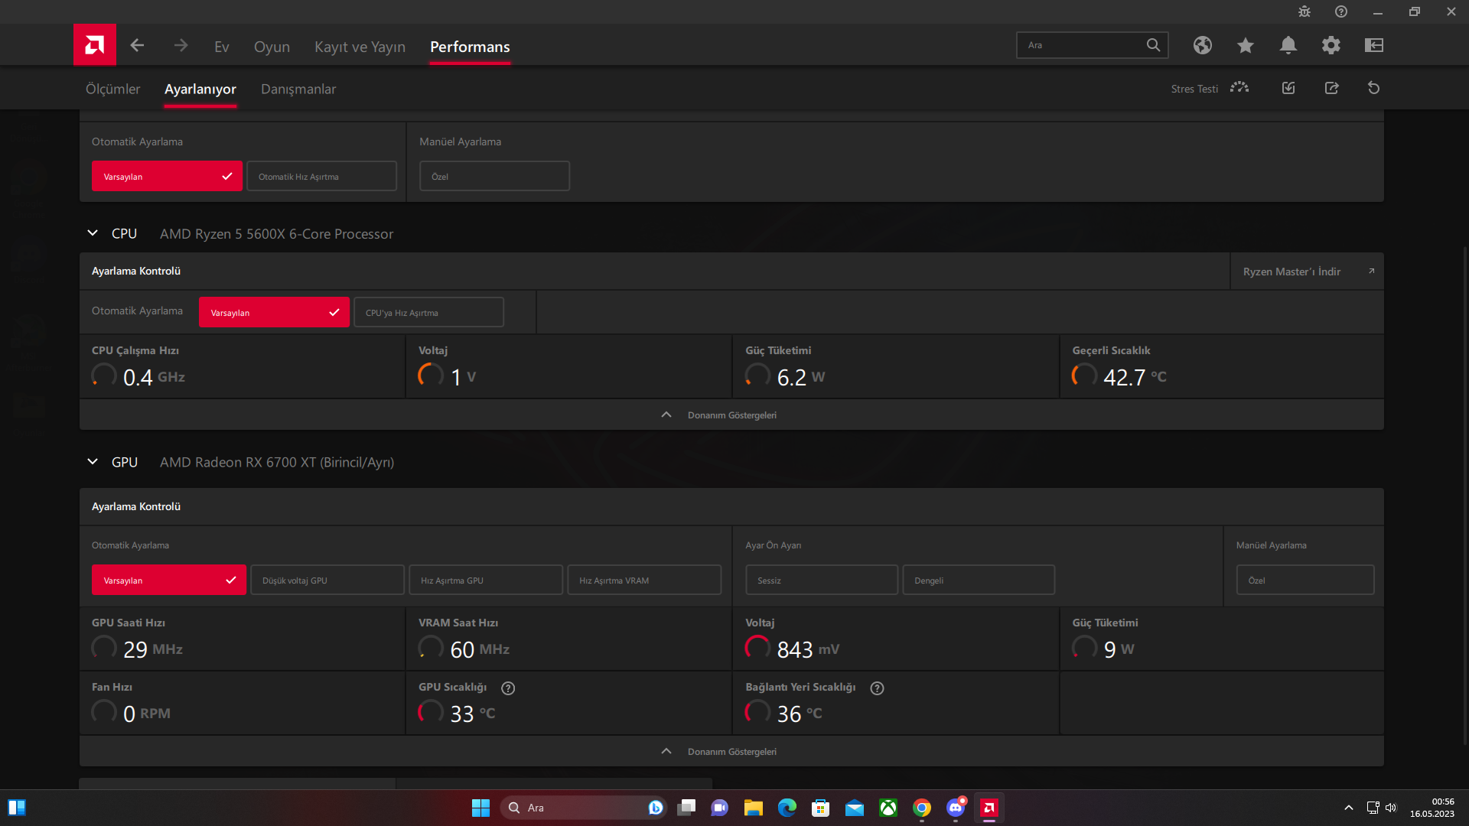
Task: Switch to Ölçümler sub-tab
Action: tap(112, 89)
